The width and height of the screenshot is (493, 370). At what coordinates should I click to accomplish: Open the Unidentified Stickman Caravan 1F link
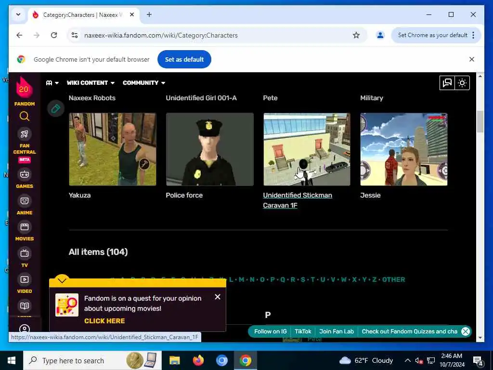point(298,200)
